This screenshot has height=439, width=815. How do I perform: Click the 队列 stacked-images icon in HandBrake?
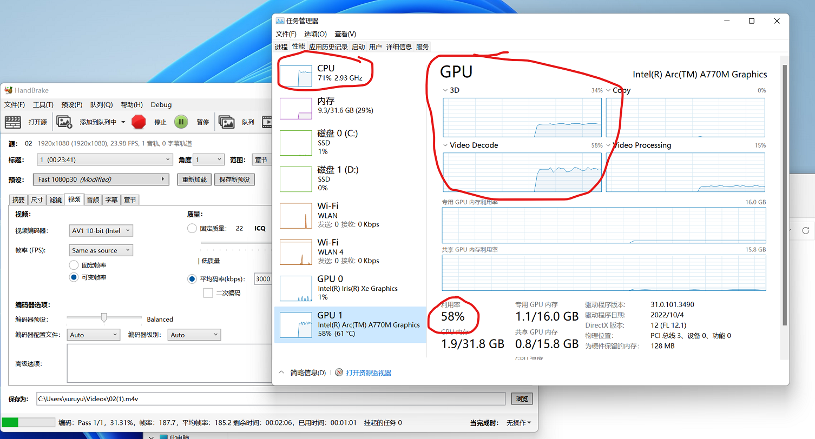click(226, 122)
